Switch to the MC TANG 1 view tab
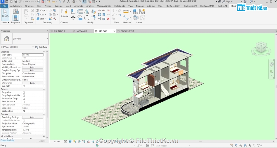The image size is (277, 148). pos(59,31)
